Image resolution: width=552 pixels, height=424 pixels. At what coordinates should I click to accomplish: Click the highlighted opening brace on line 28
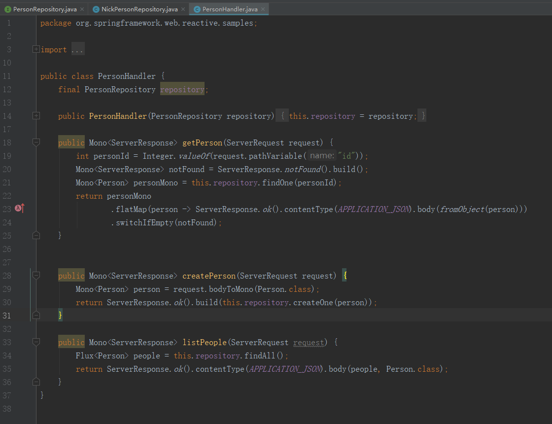tap(345, 276)
